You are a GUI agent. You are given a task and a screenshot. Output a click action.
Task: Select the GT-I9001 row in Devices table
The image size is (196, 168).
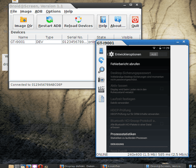click(x=53, y=42)
